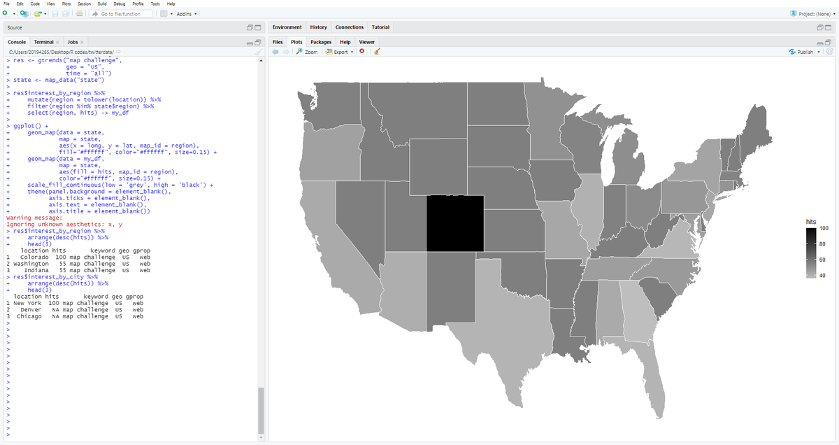Expand the Addins dropdown
839x445 pixels.
click(186, 14)
